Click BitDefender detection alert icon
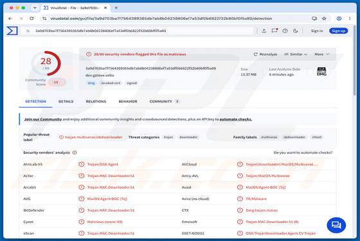This screenshot has width=360, height=241. point(81,210)
